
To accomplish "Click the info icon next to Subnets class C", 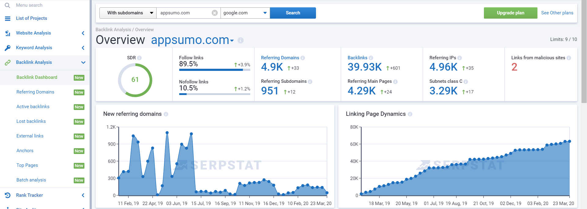I will [x=466, y=82].
